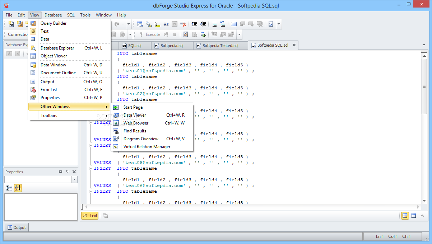This screenshot has width=432, height=244.
Task: Toggle Categorized view in Properties panel
Action: pyautogui.click(x=9, y=188)
